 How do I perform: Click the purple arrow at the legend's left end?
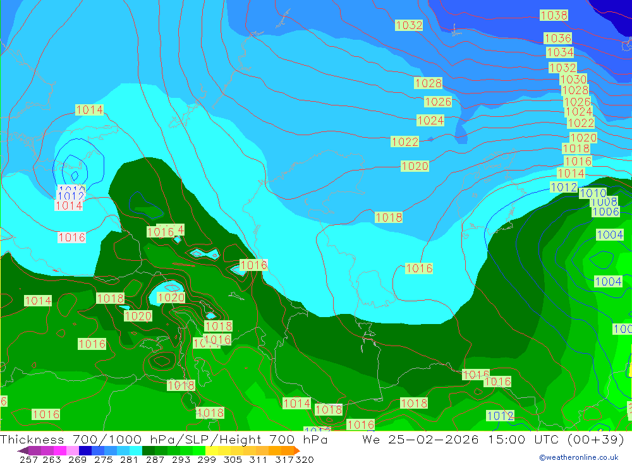click(x=23, y=450)
